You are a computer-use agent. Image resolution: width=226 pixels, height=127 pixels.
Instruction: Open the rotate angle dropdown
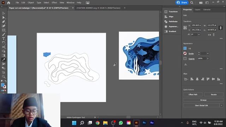tap(199, 35)
